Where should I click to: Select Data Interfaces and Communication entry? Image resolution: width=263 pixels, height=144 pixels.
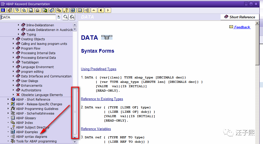pyautogui.click(x=46, y=76)
